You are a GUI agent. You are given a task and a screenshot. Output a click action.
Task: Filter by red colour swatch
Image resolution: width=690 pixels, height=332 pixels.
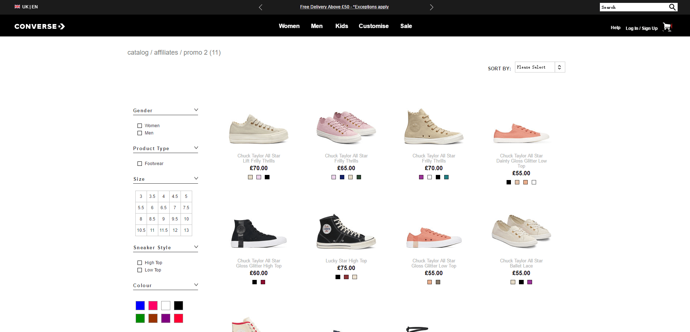tap(178, 318)
